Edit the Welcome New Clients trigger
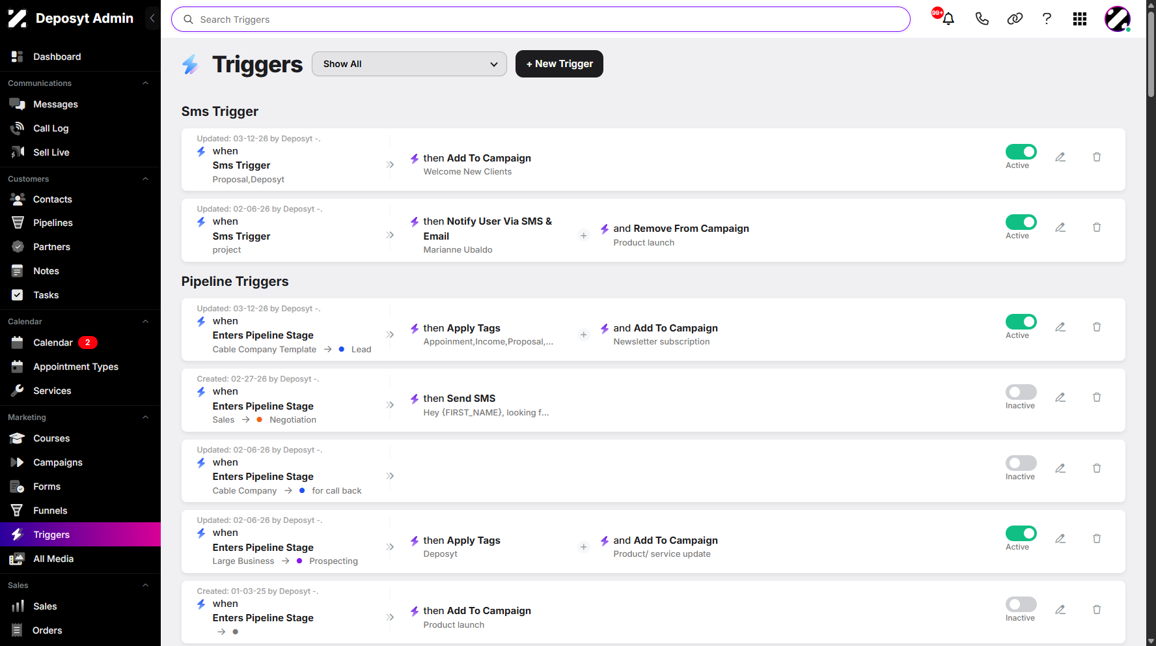 1060,157
